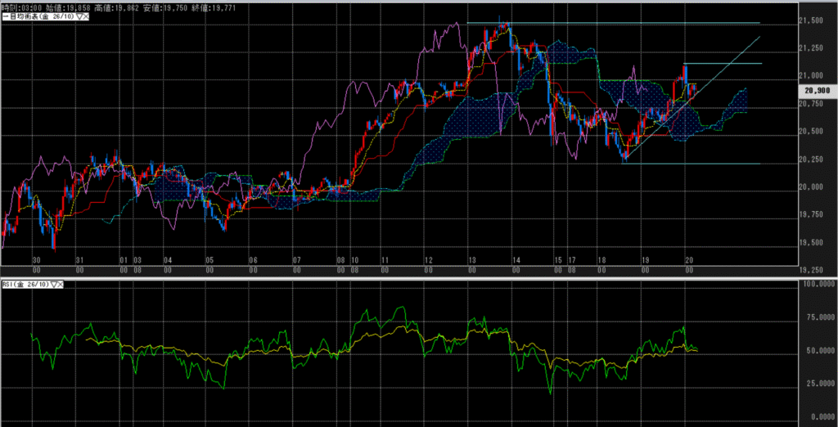Open the RSI indicator settings triangle

54,285
